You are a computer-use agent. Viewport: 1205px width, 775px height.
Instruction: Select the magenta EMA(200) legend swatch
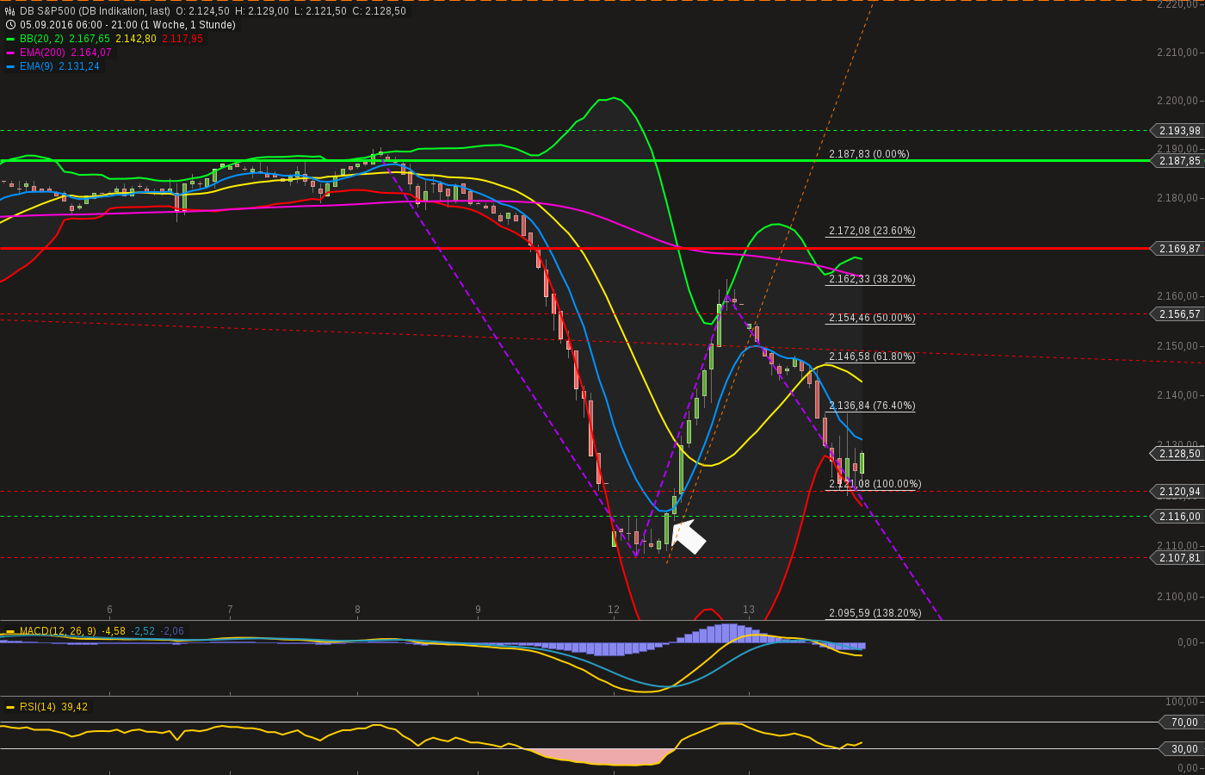pos(10,53)
